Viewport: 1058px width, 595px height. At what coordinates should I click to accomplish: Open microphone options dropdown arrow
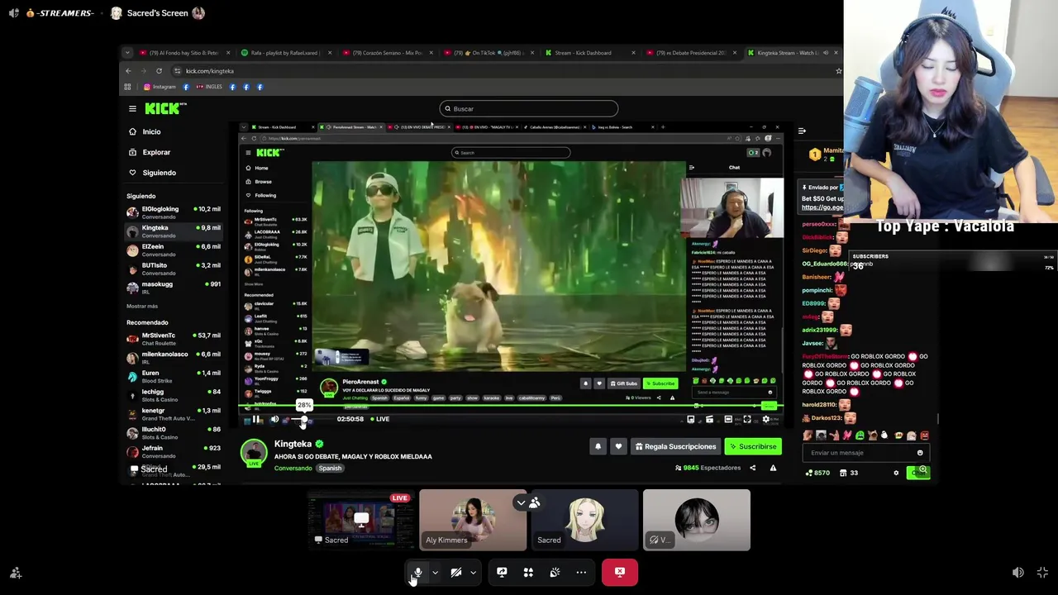(x=435, y=572)
